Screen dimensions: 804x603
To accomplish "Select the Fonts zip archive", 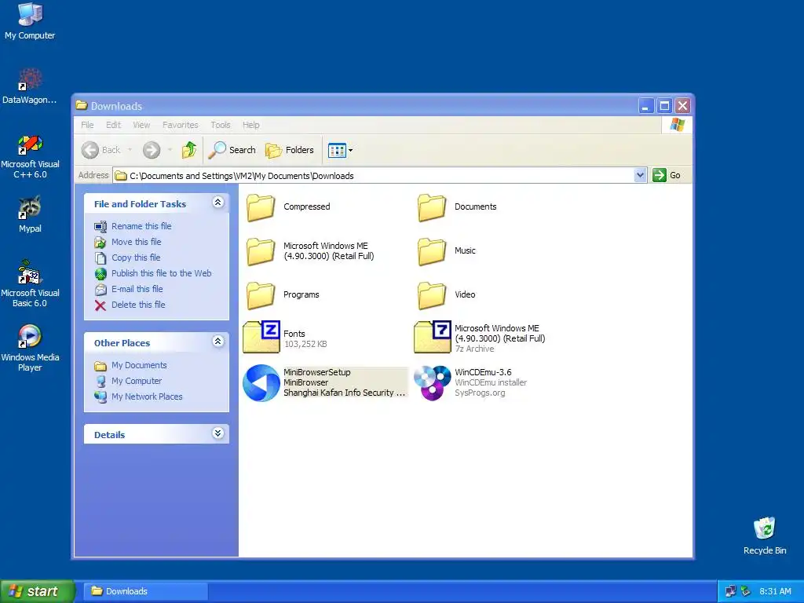I will point(285,338).
